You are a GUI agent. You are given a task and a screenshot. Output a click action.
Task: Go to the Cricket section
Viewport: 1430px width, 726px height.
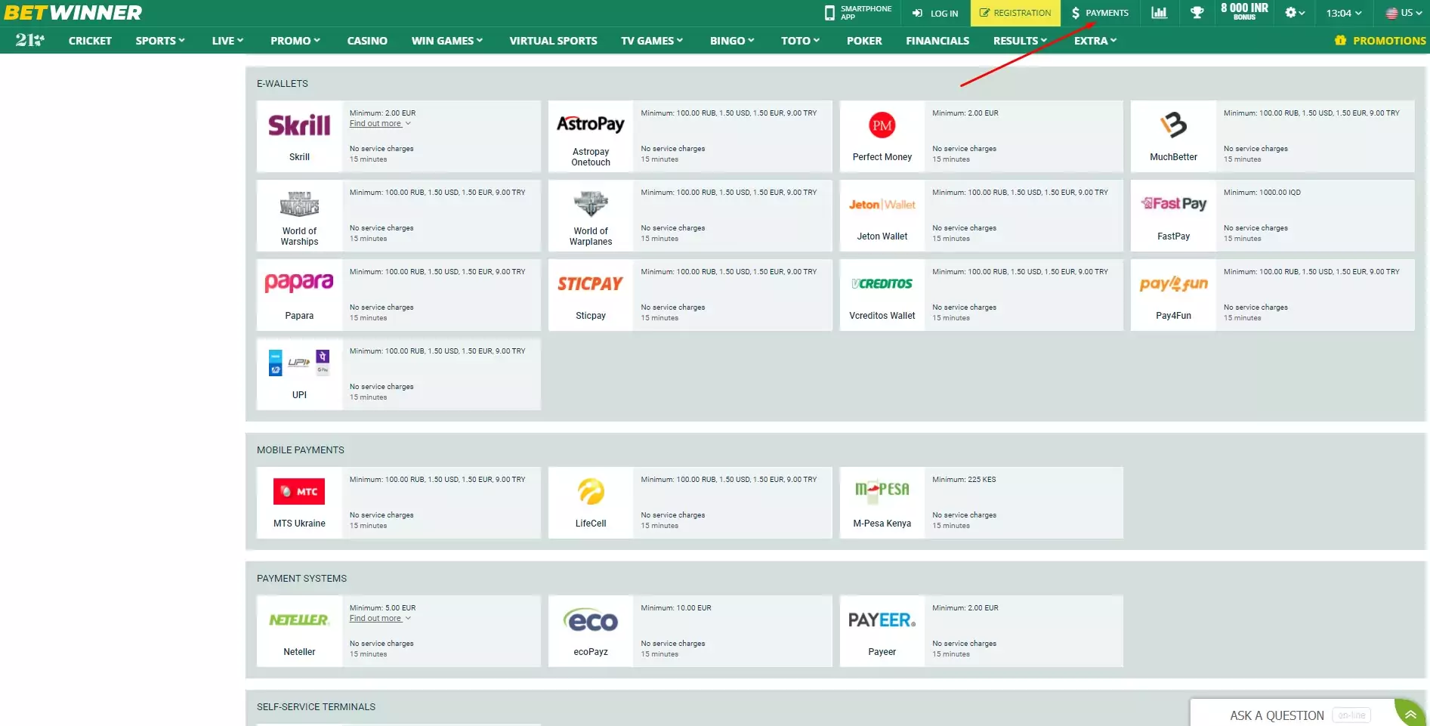(x=90, y=41)
